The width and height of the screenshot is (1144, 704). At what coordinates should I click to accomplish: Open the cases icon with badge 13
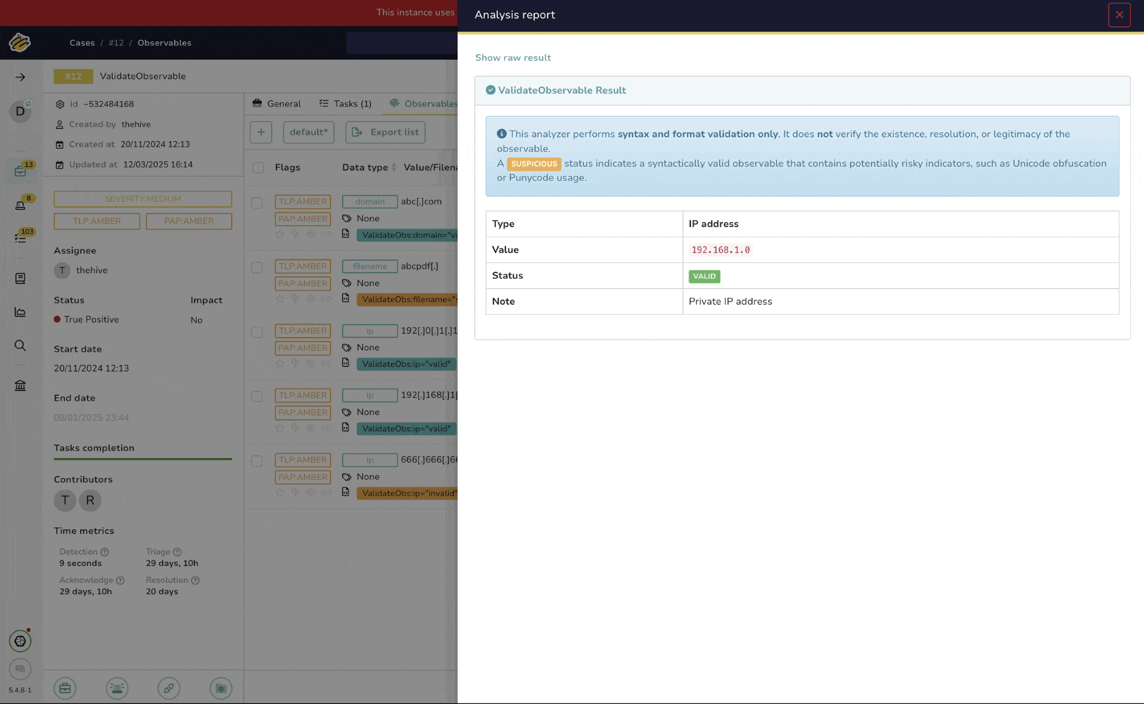(x=21, y=171)
